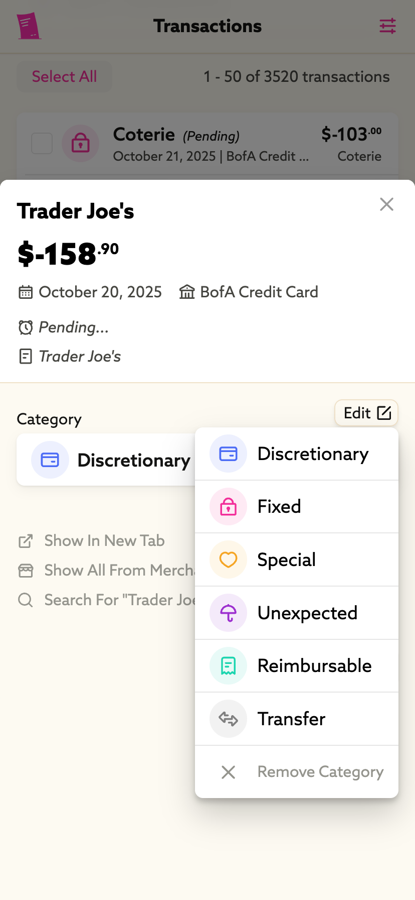Open the filter sliders icon
The height and width of the screenshot is (900, 415).
click(x=387, y=26)
